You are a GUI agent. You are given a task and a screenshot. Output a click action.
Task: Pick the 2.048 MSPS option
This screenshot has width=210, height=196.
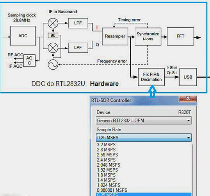(109, 165)
